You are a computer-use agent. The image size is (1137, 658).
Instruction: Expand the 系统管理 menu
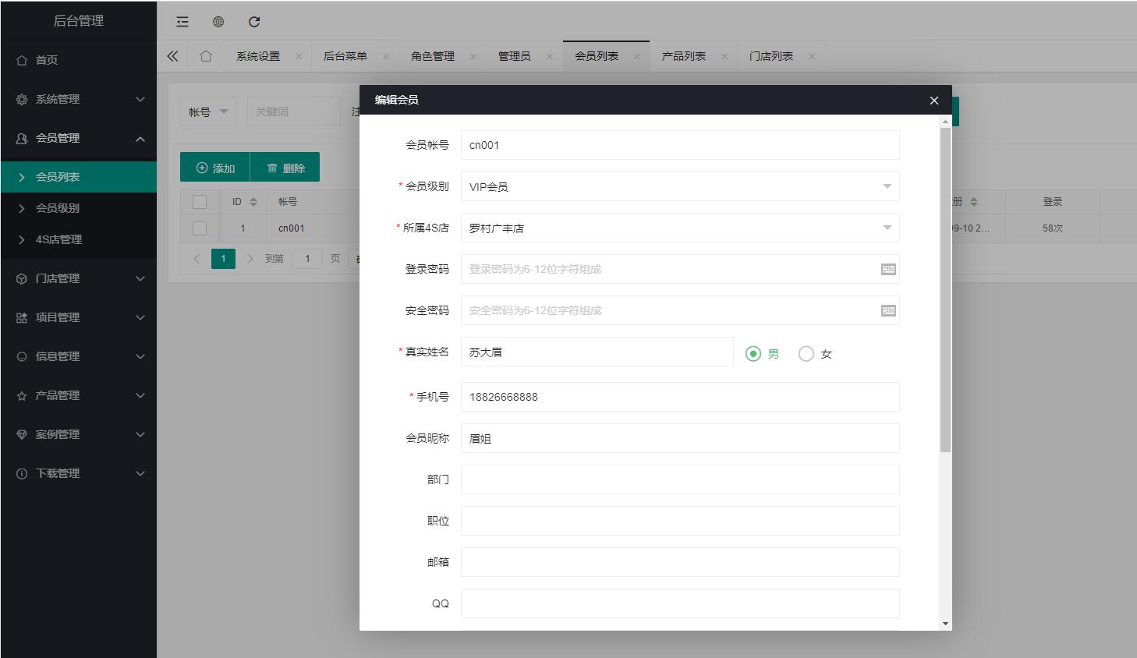[x=140, y=99]
